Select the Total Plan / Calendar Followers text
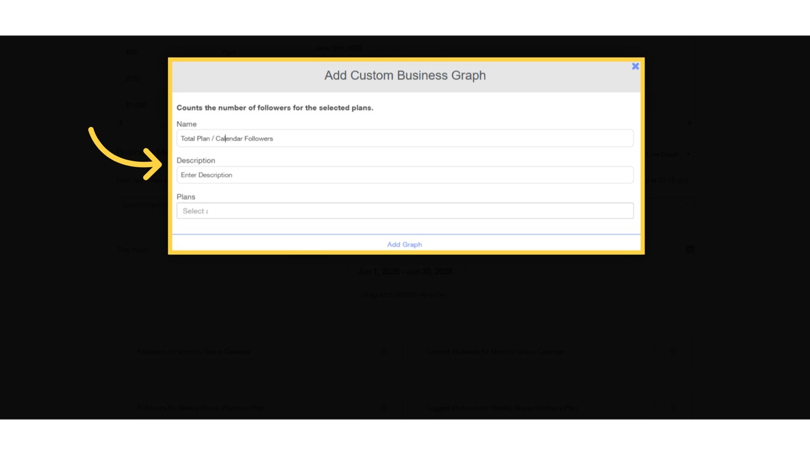The width and height of the screenshot is (810, 455). pyautogui.click(x=227, y=138)
